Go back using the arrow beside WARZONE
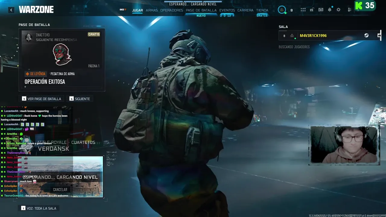 11,10
